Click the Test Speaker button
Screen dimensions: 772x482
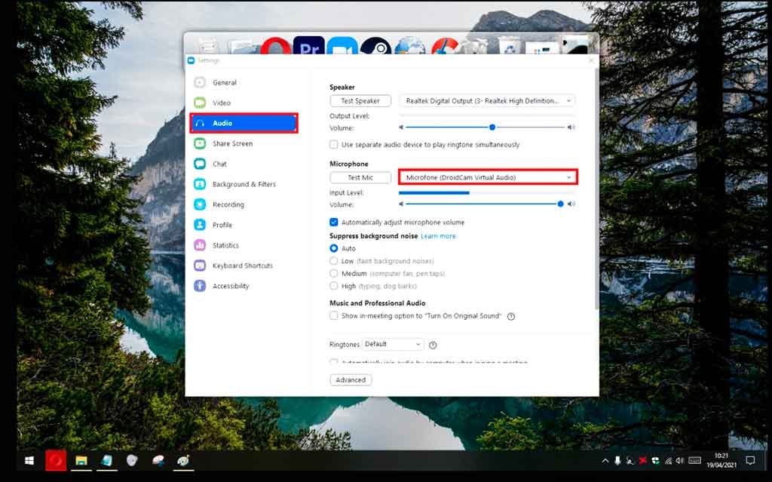pyautogui.click(x=360, y=101)
